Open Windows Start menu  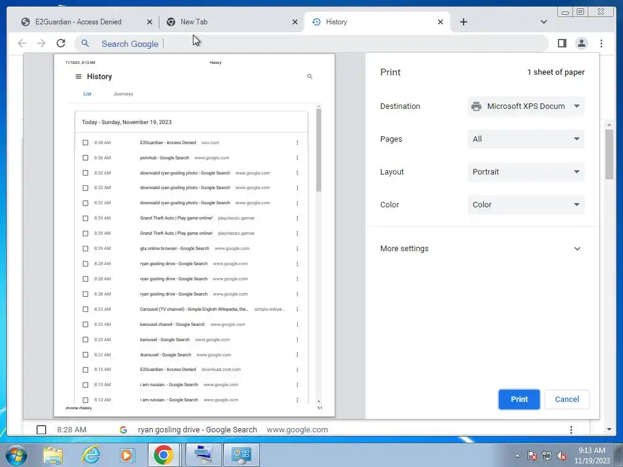coord(16,455)
